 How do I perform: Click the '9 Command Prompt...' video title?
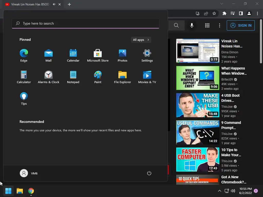pos(231,125)
